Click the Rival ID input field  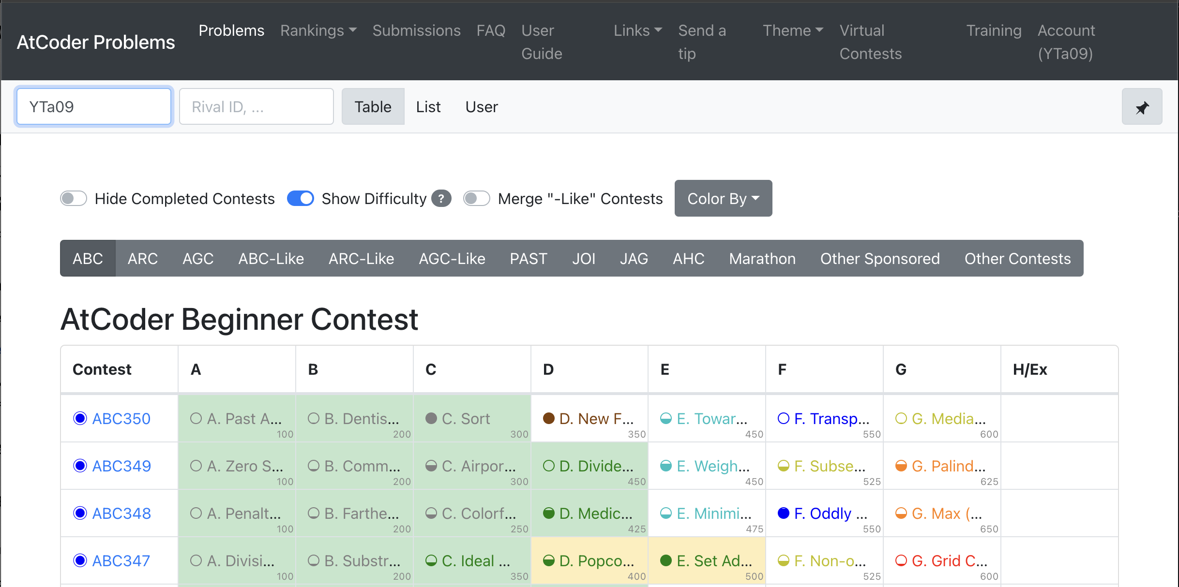click(x=256, y=106)
